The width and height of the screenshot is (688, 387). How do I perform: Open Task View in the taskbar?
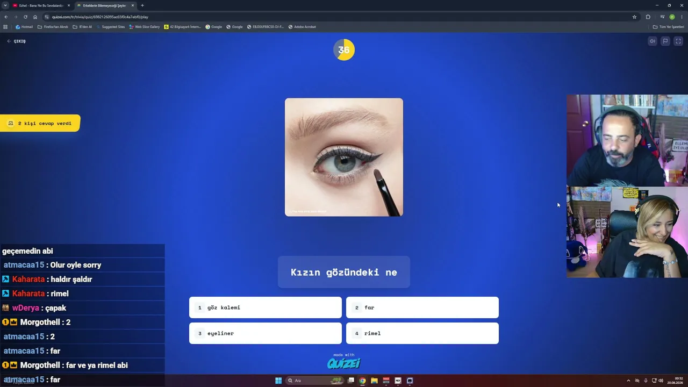click(351, 381)
